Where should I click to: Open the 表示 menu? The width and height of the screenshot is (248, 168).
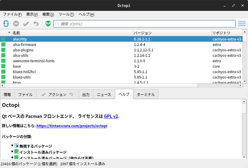[32, 15]
